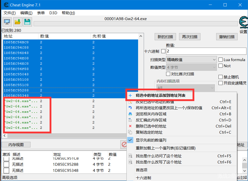Enable the 开启变速精灵 checkbox
The width and height of the screenshot is (248, 181).
pos(221,83)
